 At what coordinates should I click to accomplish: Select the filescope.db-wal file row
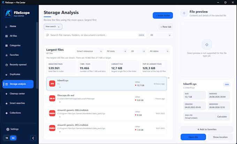point(107,98)
